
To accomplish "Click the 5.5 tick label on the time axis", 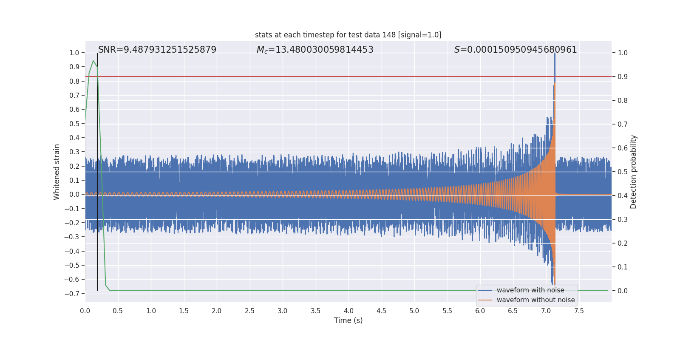I will (447, 311).
